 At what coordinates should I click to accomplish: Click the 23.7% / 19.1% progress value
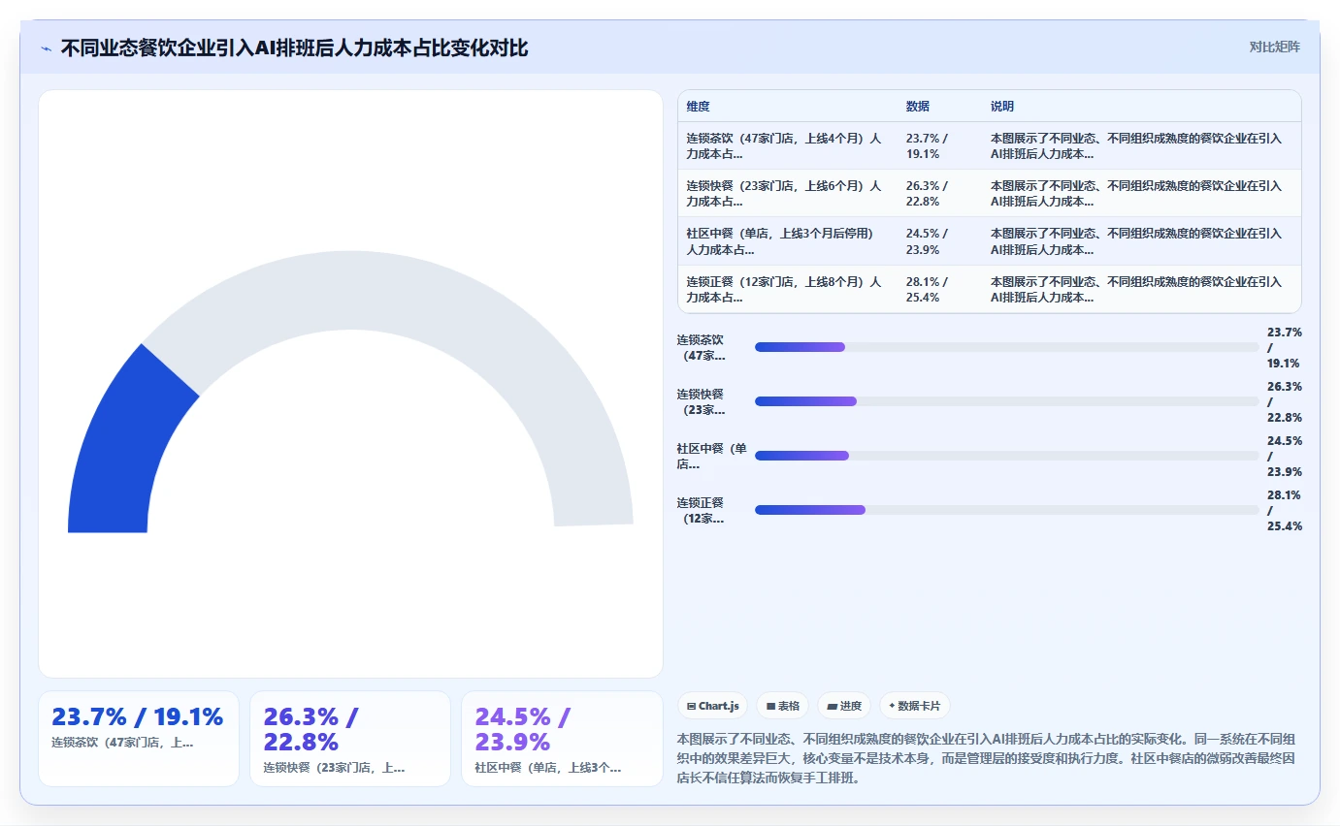tap(1285, 347)
